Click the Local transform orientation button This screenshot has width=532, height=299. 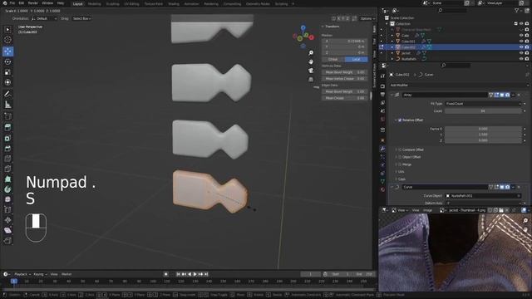(356, 59)
